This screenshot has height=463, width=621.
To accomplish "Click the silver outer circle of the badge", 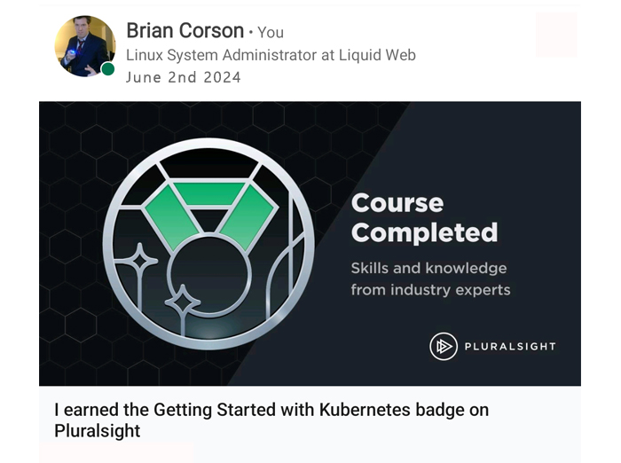I will point(107,244).
